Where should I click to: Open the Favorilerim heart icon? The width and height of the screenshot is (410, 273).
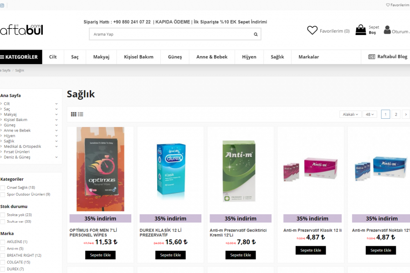[312, 30]
